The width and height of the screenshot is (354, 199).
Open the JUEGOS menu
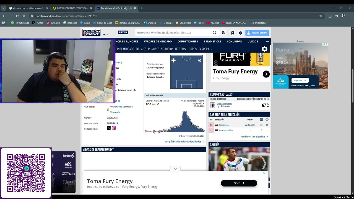253,41
